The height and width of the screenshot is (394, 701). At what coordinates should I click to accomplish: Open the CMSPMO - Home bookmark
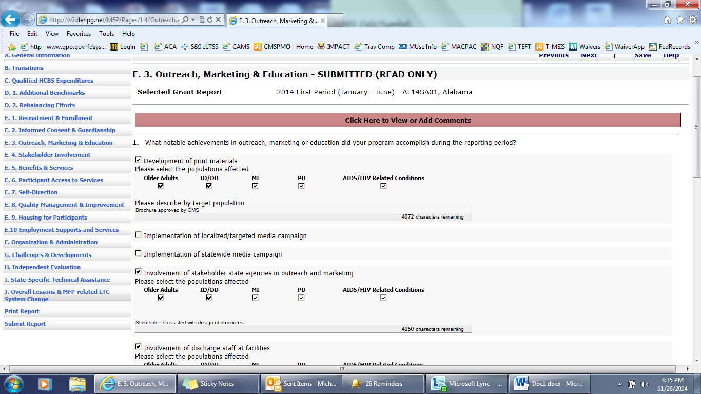283,47
